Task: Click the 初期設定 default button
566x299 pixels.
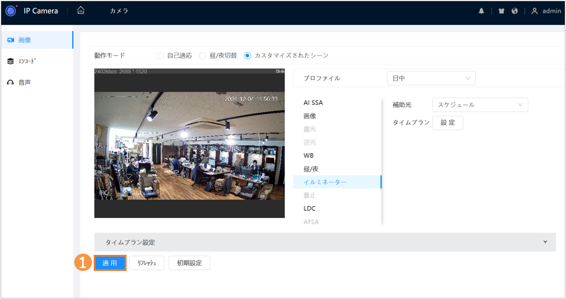Action: pyautogui.click(x=189, y=263)
